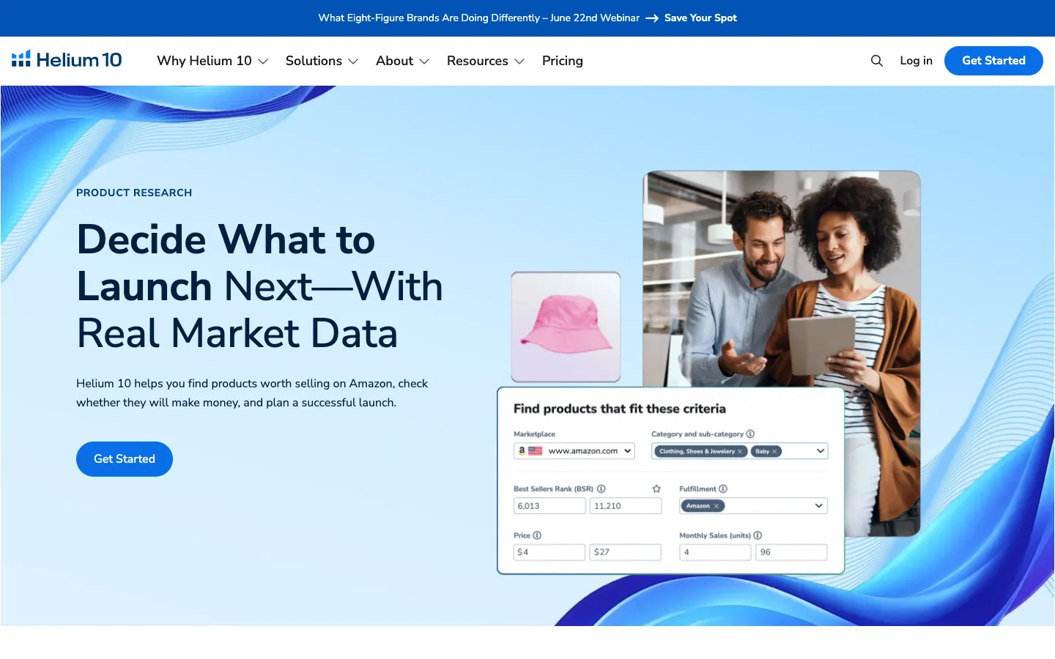Open the Category and sub-category dropdown arrow
This screenshot has width=1055, height=659.
click(820, 451)
